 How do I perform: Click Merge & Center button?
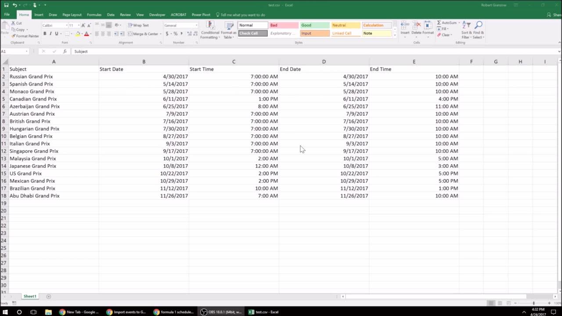pyautogui.click(x=142, y=34)
